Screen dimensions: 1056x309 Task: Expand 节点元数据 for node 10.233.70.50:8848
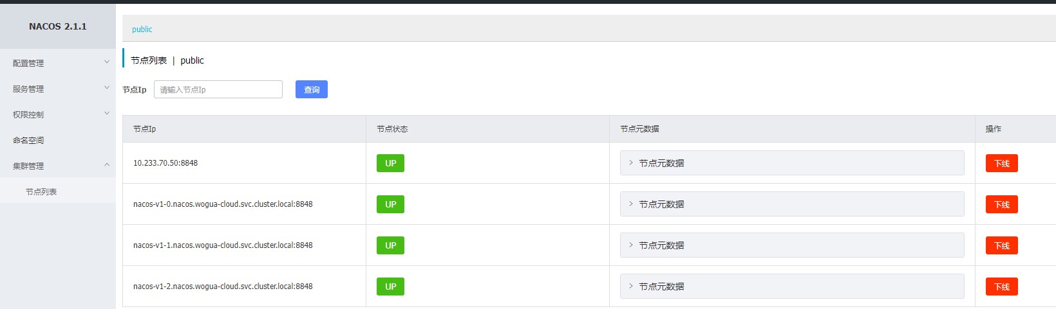click(x=792, y=163)
